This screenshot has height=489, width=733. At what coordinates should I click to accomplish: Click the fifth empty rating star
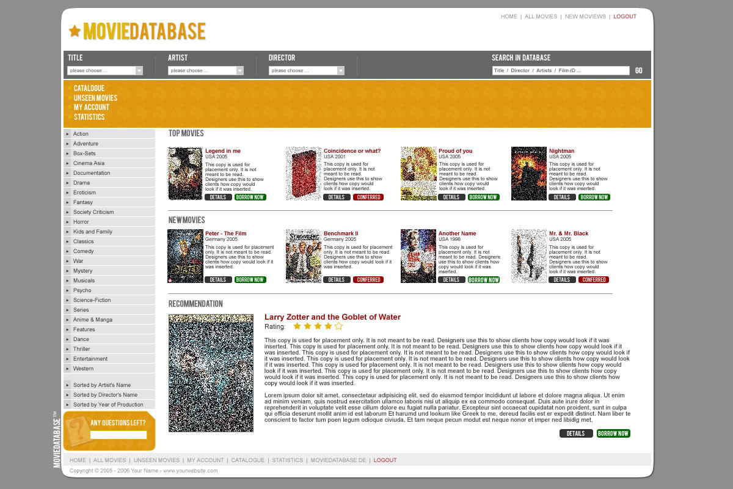(x=339, y=326)
